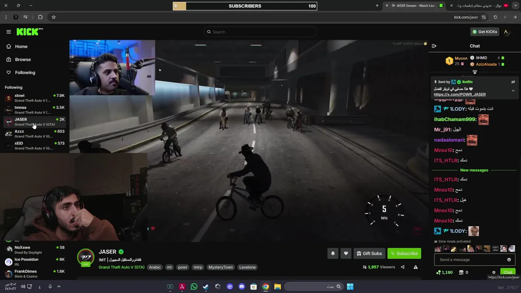Select the MysteryTown tag

tap(221, 267)
